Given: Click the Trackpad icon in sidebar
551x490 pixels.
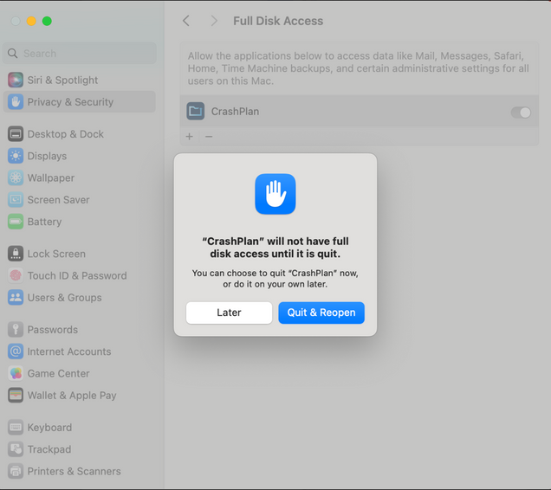Looking at the screenshot, I should [x=16, y=449].
